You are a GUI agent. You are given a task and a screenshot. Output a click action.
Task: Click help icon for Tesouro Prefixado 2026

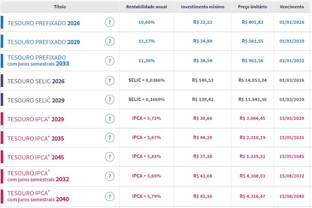point(109,23)
